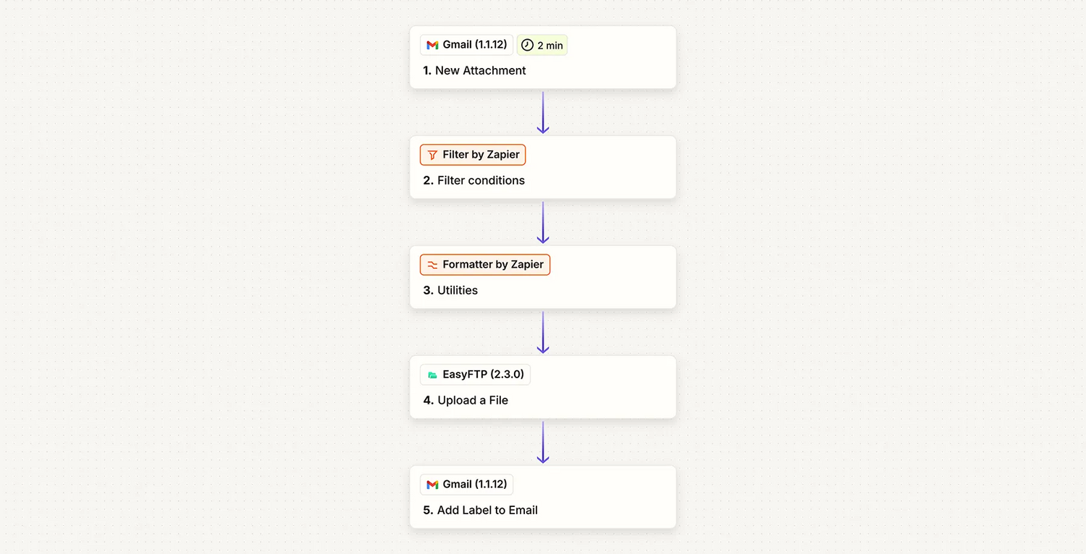Click the Filter by Zapier app badge

point(473,155)
